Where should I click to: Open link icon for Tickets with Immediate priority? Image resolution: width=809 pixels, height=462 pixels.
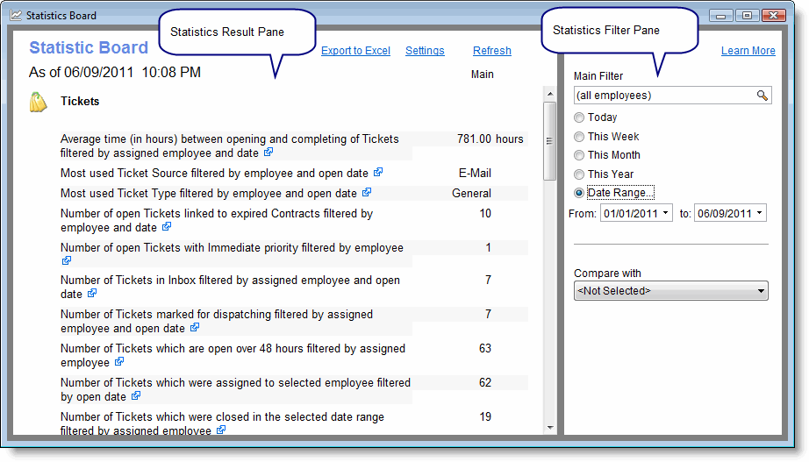[x=66, y=260]
